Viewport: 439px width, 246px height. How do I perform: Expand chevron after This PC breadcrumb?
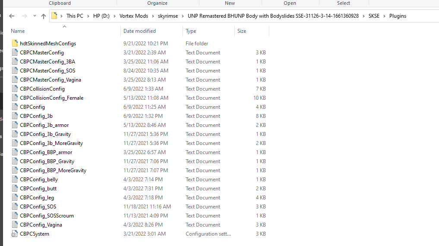(88, 16)
